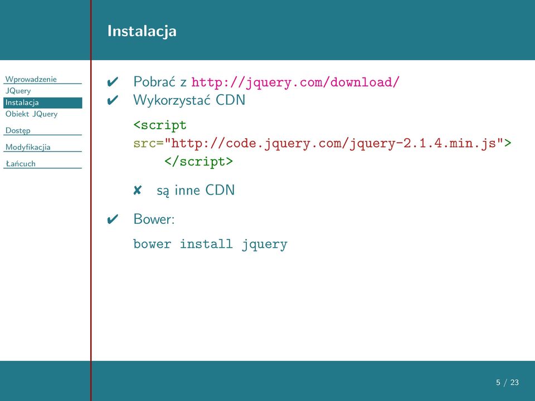Screen dimensions: 535x401
Task: Click the opening <script tag text
Action: (160, 125)
